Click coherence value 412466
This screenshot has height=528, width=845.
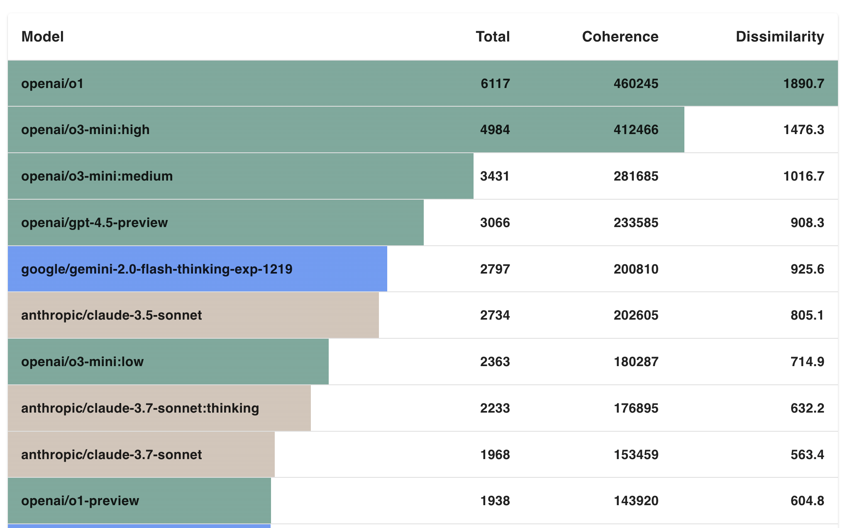click(x=636, y=130)
